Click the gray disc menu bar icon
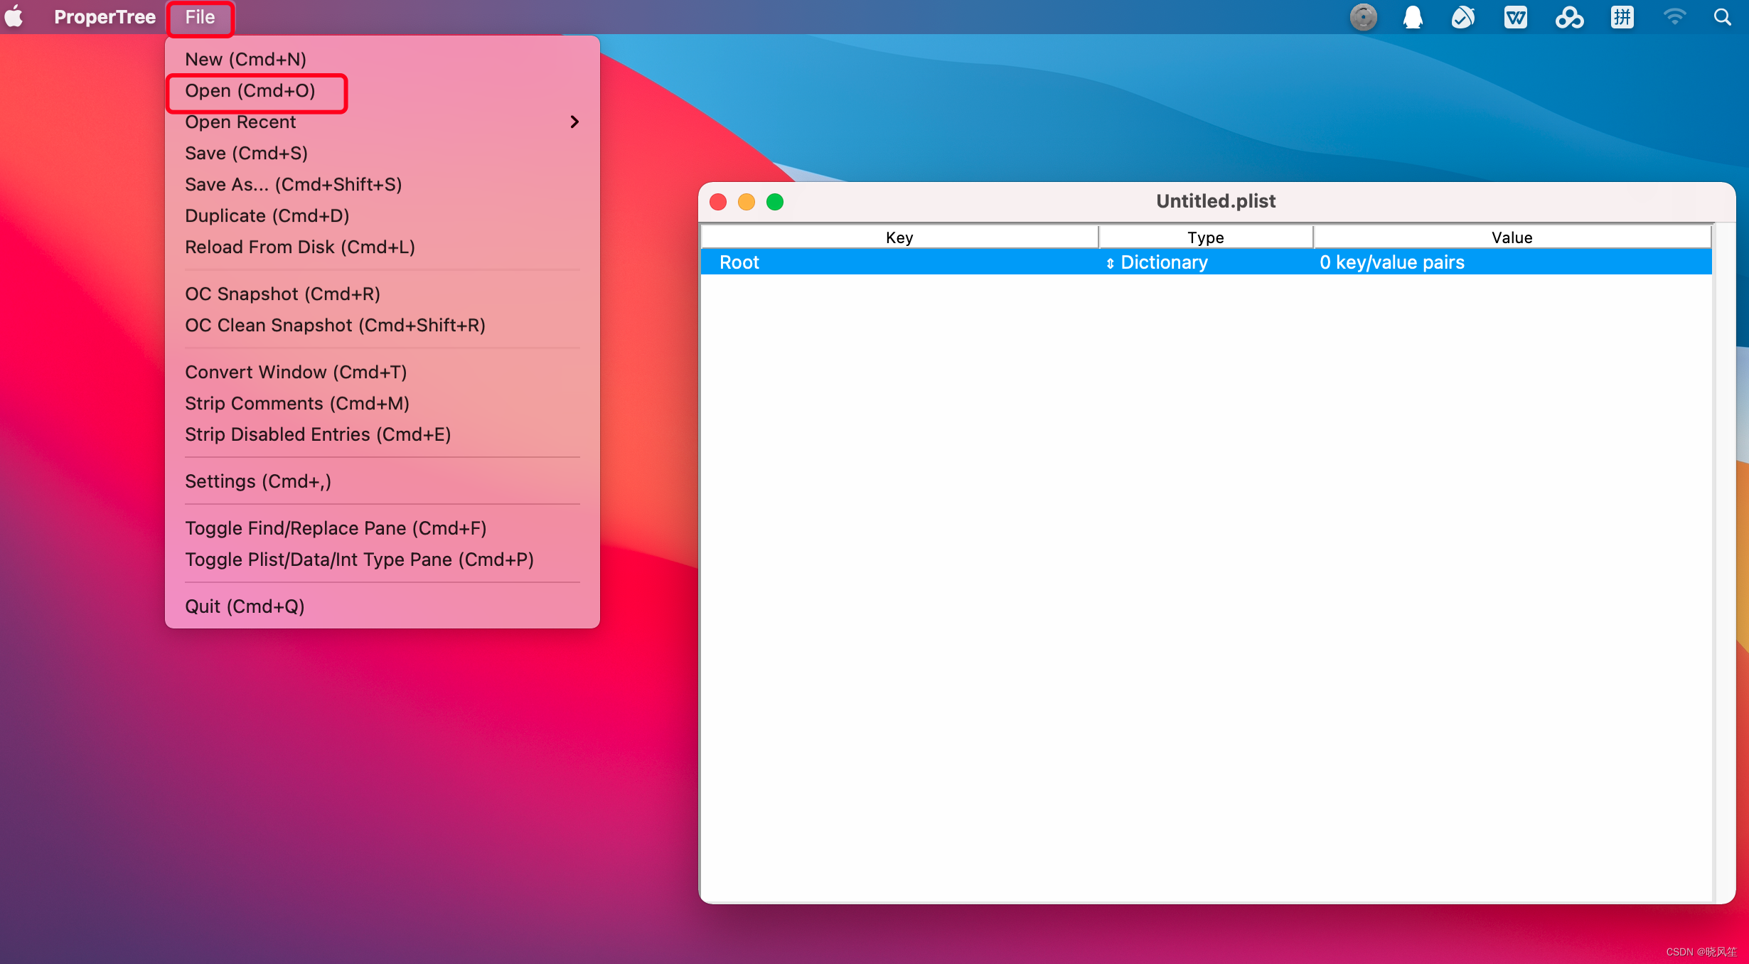Image resolution: width=1749 pixels, height=964 pixels. (1363, 17)
